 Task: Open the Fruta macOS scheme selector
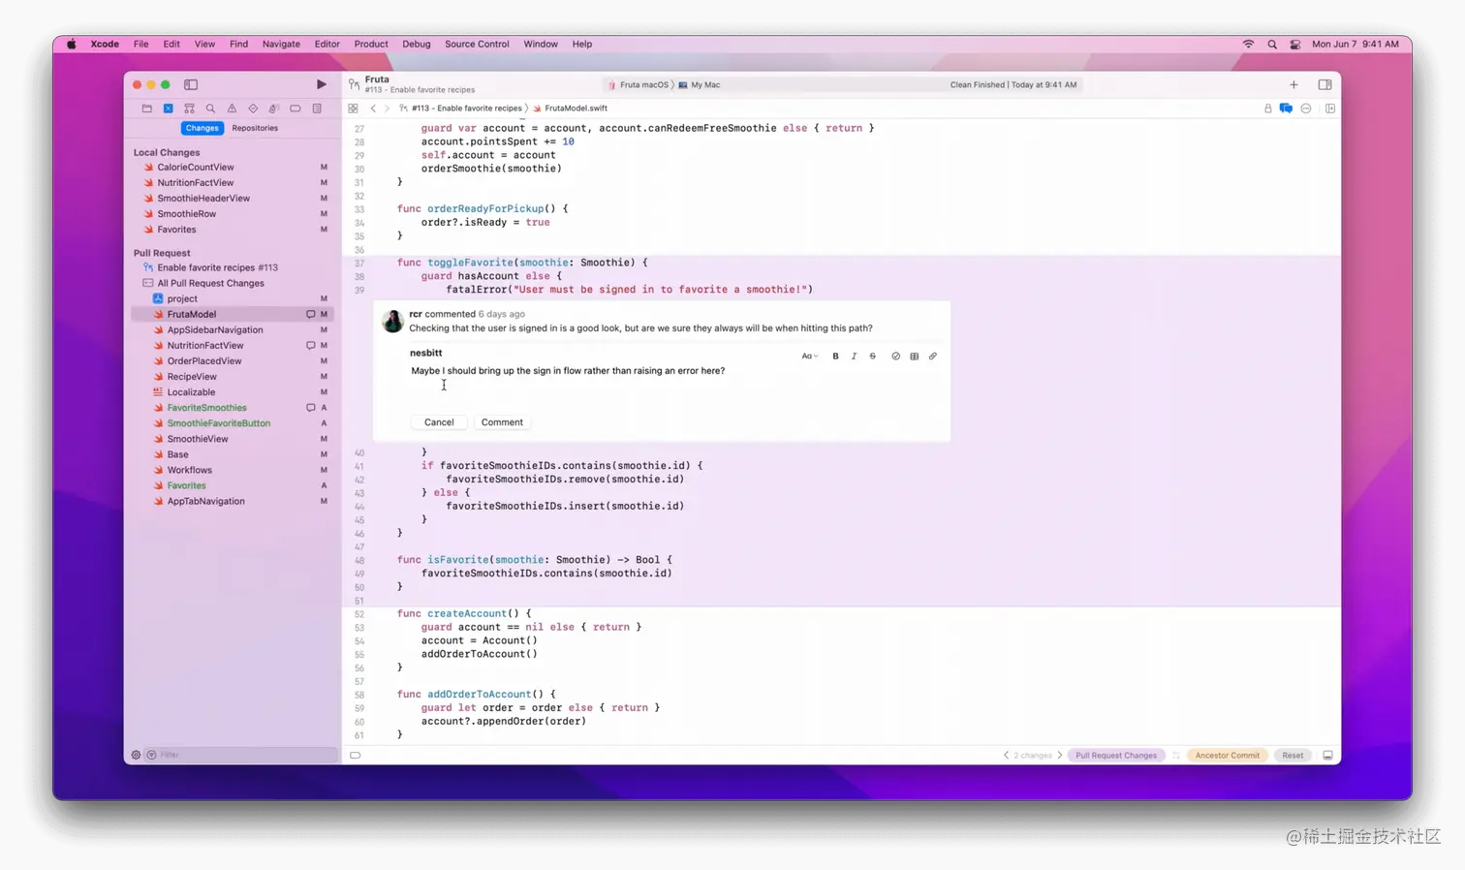(x=639, y=85)
